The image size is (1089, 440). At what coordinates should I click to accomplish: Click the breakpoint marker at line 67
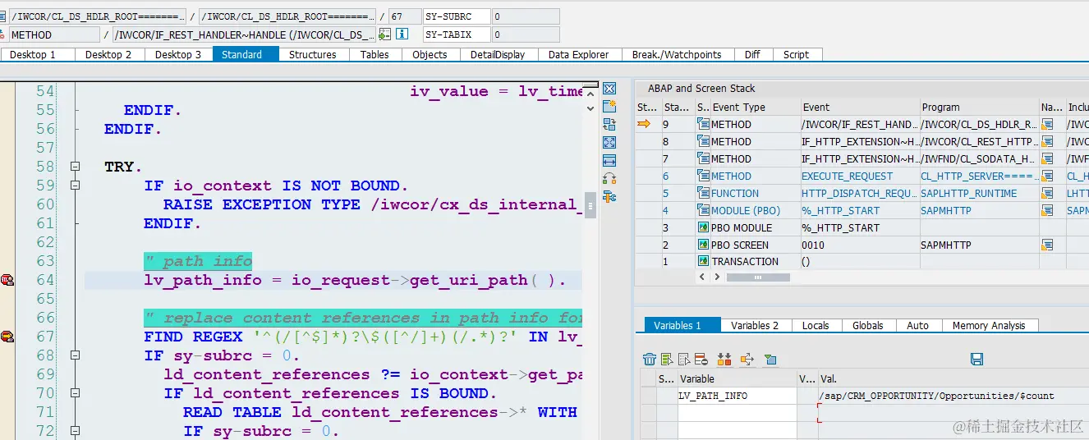pos(7,337)
